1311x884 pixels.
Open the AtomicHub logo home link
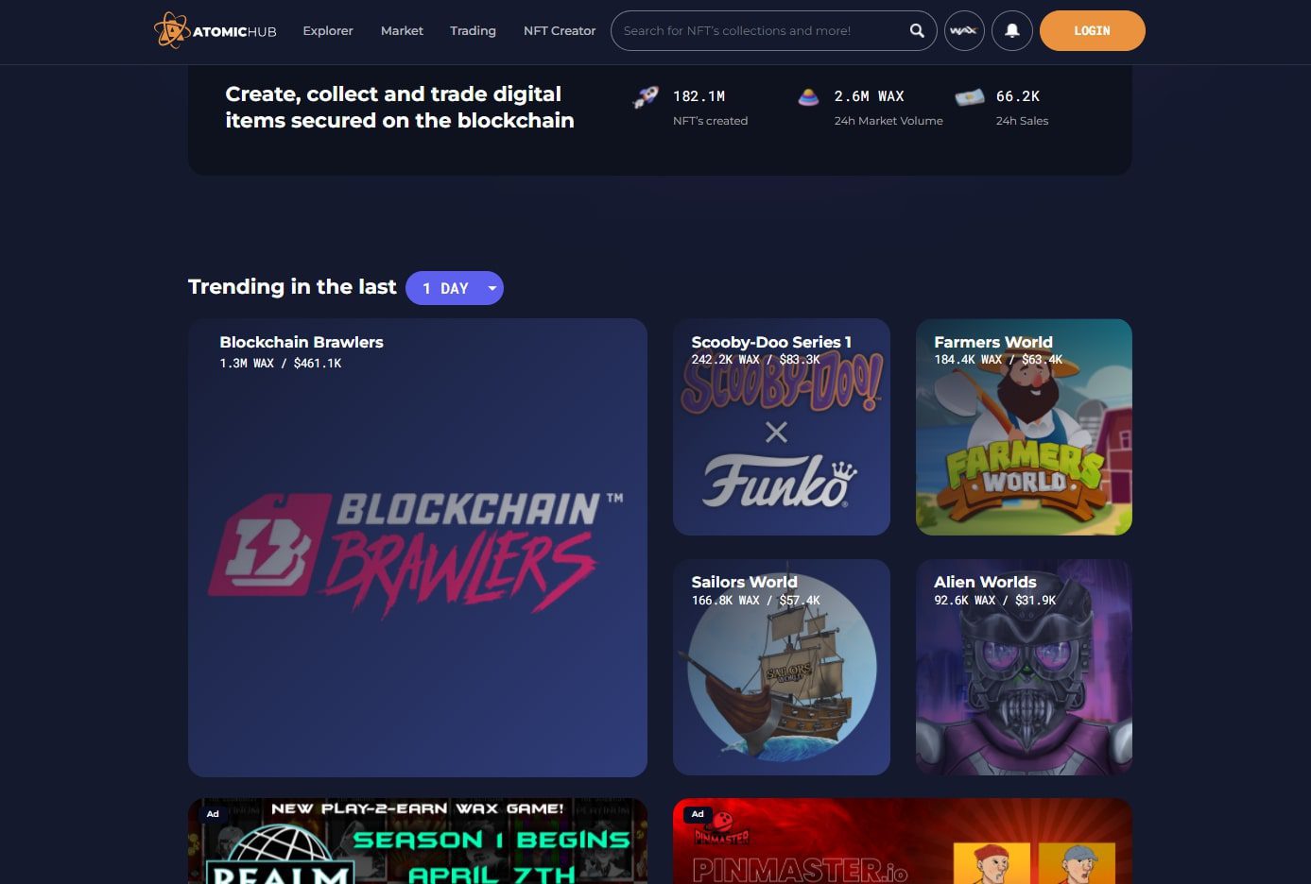(215, 30)
